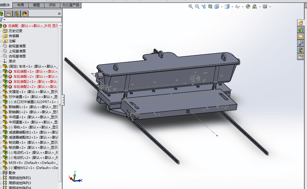Open the Hide/Show Items dropdown arrow
The image size is (307, 189).
243,7
